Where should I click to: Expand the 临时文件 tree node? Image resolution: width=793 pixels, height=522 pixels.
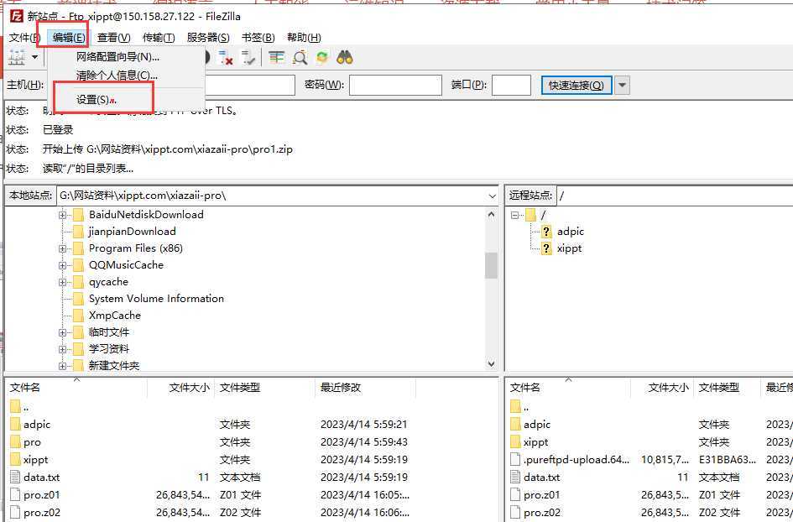tap(62, 332)
